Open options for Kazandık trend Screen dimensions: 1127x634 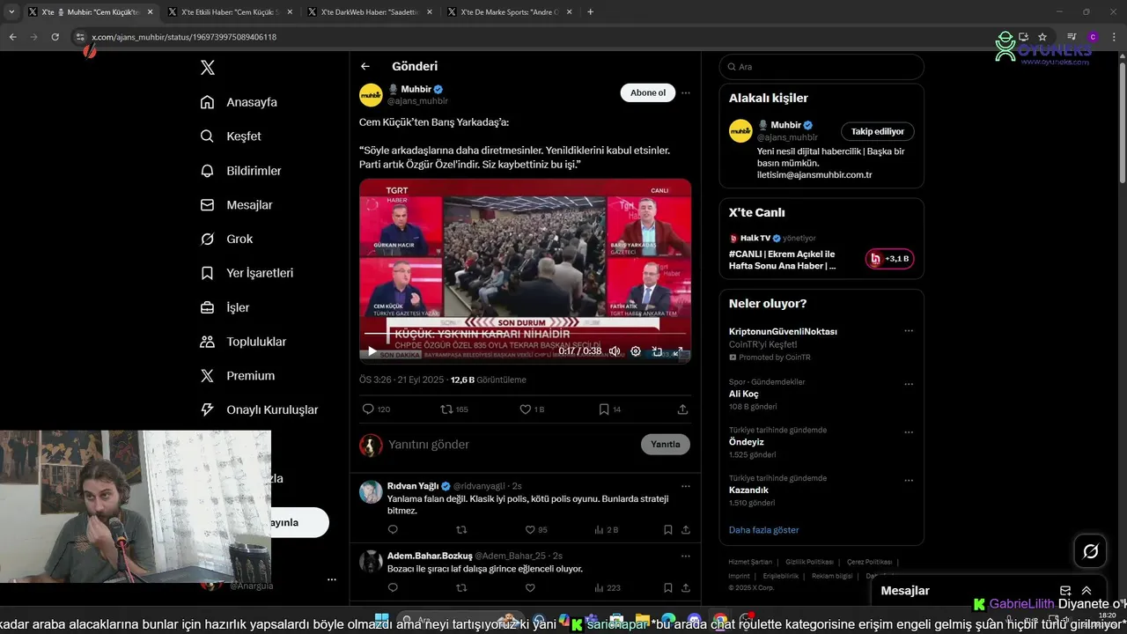tap(909, 481)
